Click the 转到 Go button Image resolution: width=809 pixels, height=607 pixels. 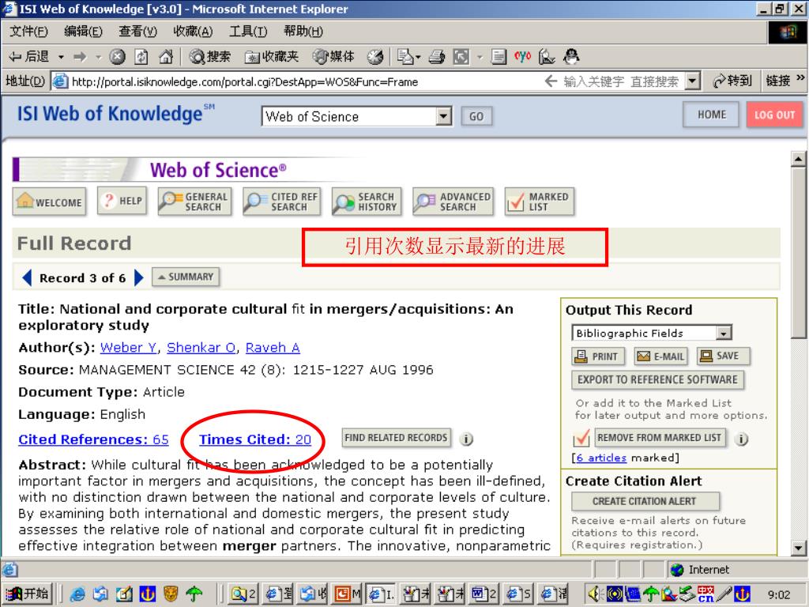[732, 81]
